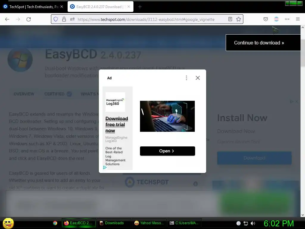Click the scrollbar's down arrow
The width and height of the screenshot is (305, 229).
pyautogui.click(x=303, y=215)
